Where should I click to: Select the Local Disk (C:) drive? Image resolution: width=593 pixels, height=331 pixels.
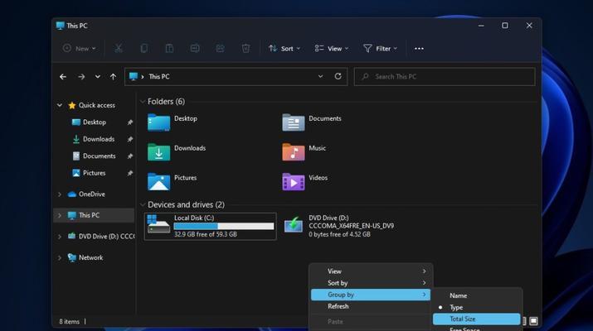click(211, 226)
